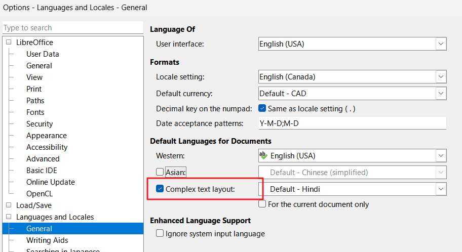Viewport: 462px width, 252px height.
Task: Click the Date acceptance patterns field
Action: click(x=353, y=123)
